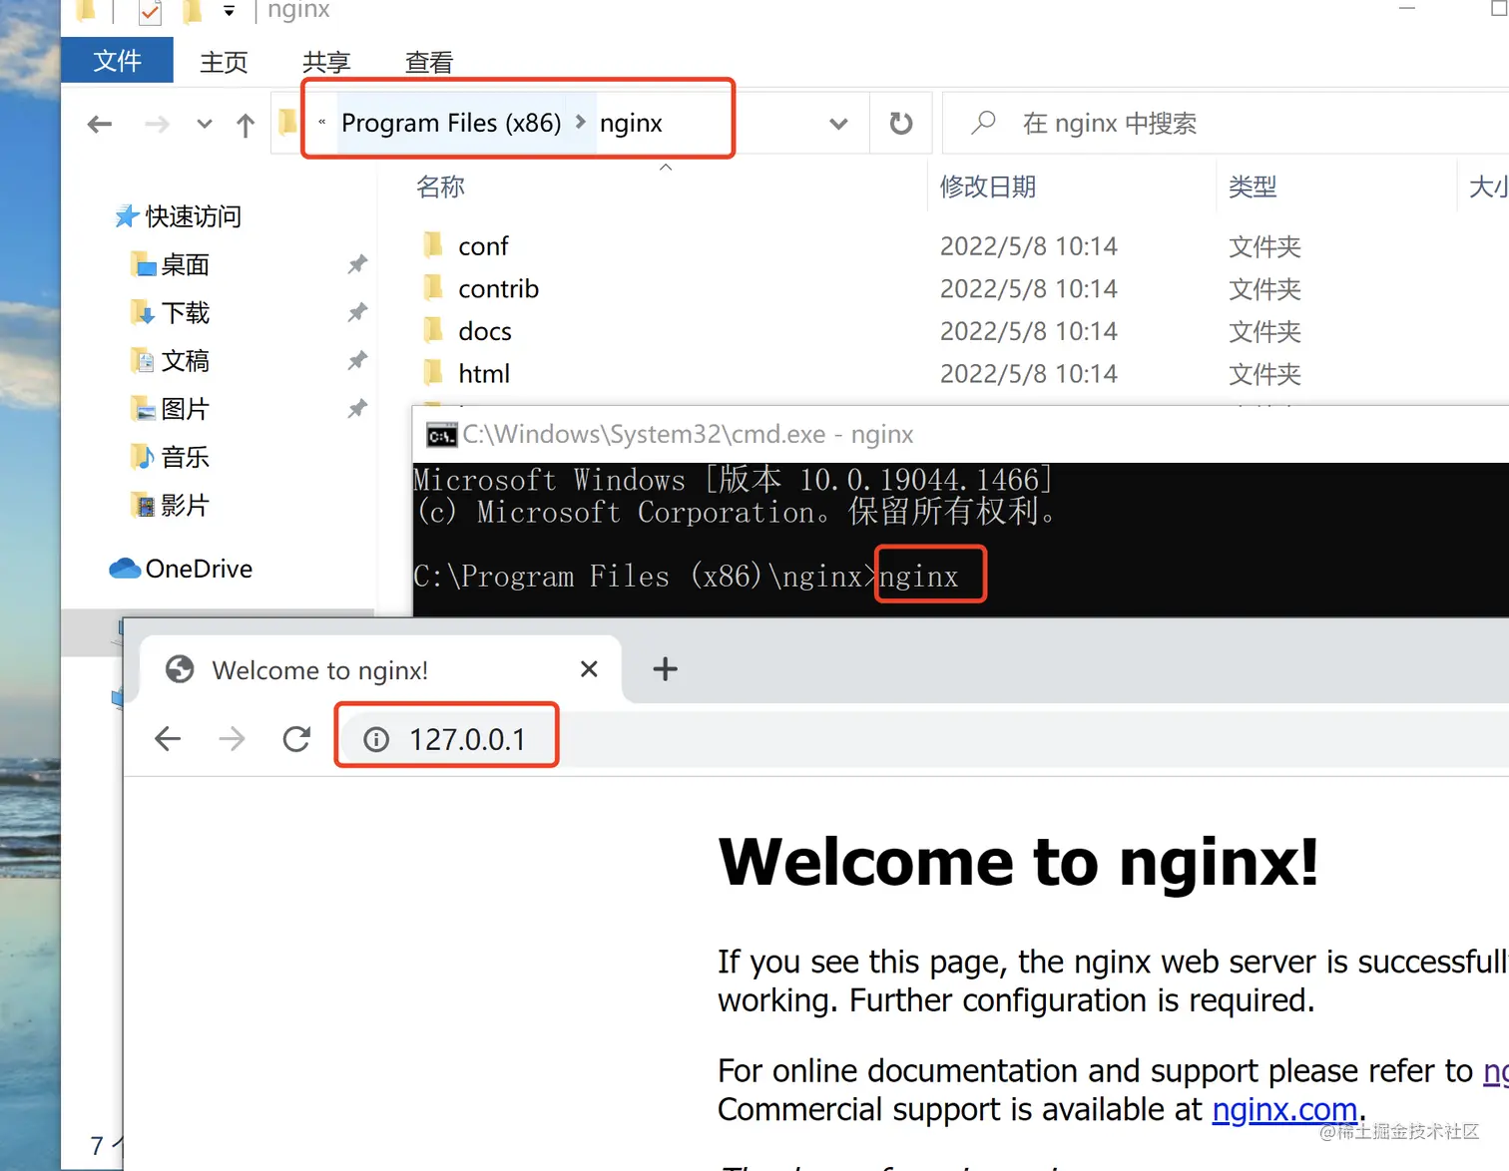Expand hidden path chevron in address bar
Viewport: 1509px width, 1171px height.
321,122
